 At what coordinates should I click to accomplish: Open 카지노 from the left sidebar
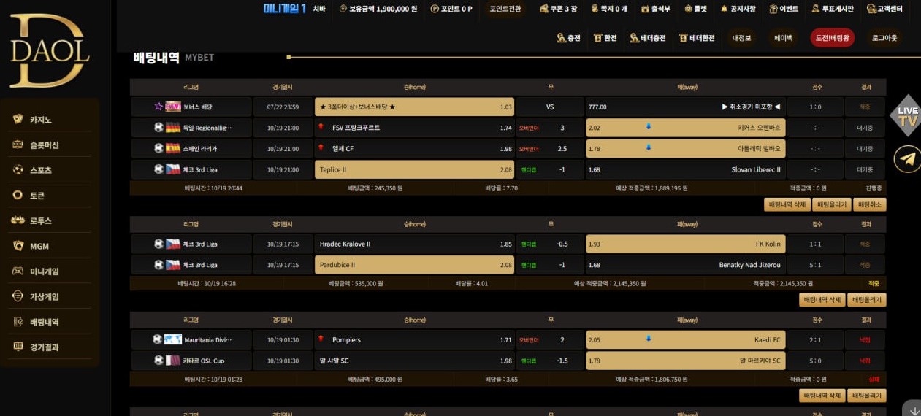pos(41,120)
